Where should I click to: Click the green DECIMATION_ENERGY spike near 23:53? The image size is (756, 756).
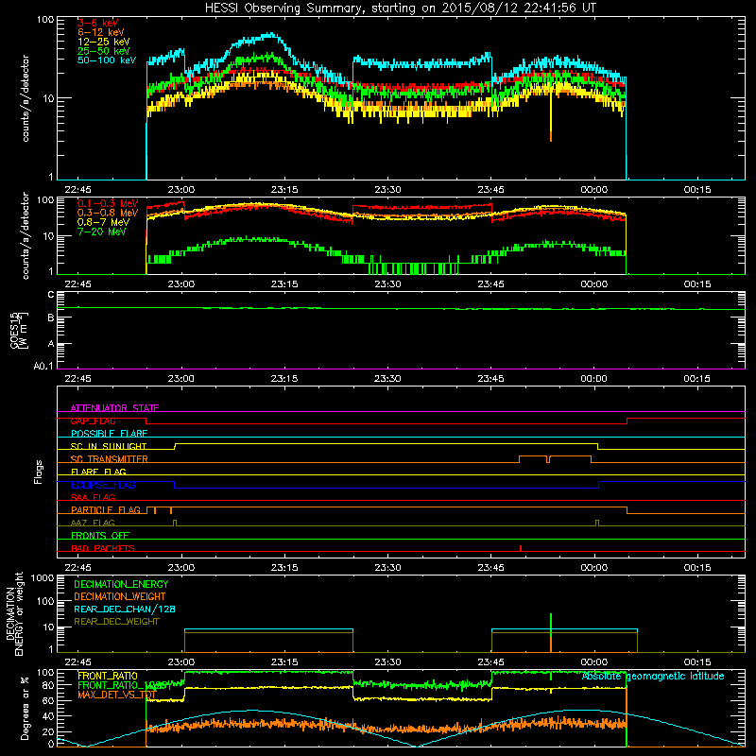(551, 626)
